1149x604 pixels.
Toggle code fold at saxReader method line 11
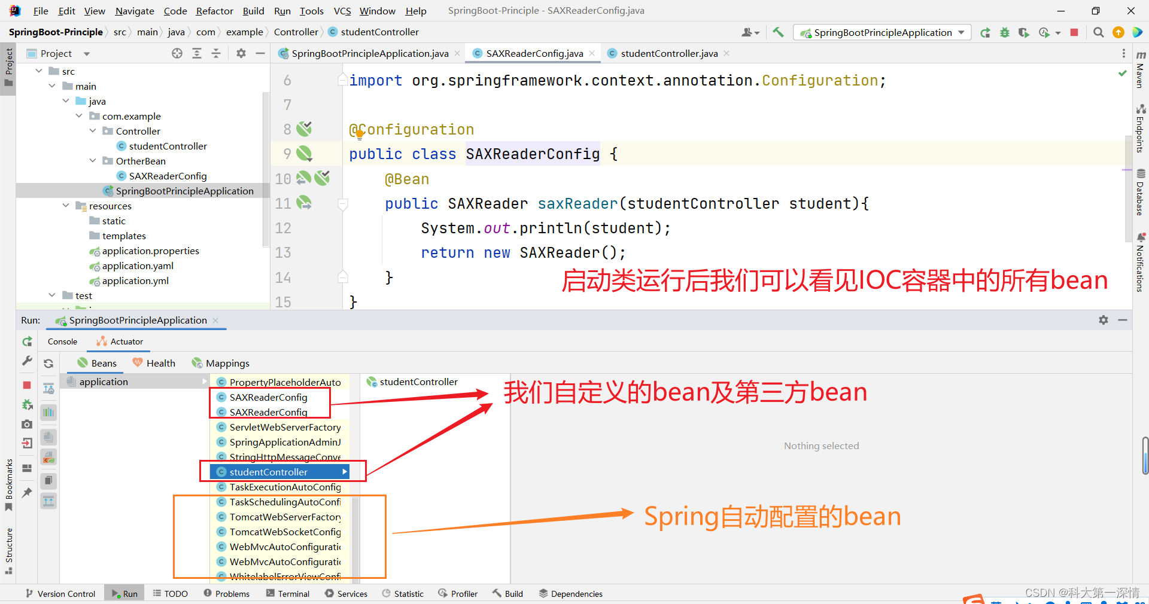coord(343,204)
